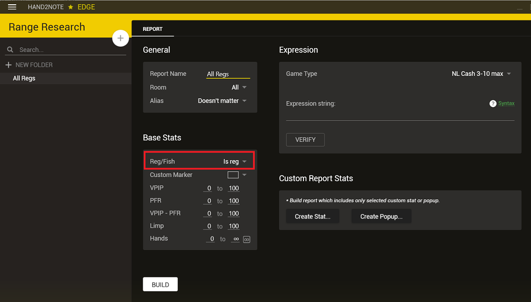Viewport: 531px width, 302px height.
Task: Open the Custom Marker dropdown arrow
Action: click(244, 175)
